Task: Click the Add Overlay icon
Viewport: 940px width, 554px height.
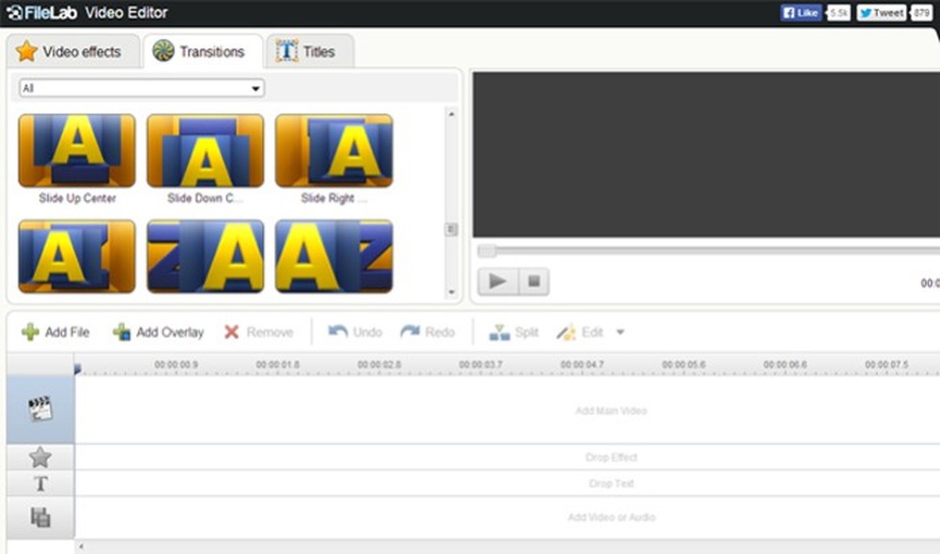Action: (x=121, y=332)
